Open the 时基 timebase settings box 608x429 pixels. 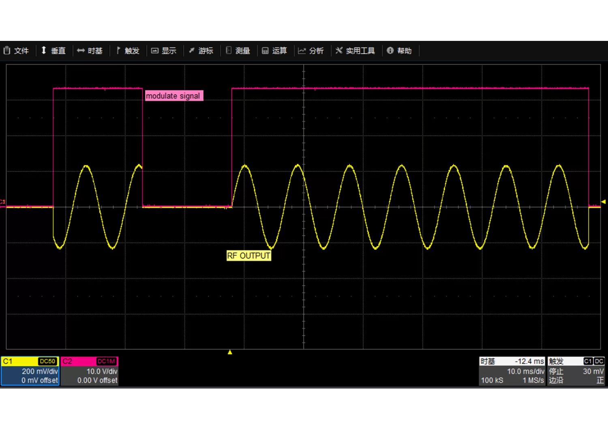point(512,371)
